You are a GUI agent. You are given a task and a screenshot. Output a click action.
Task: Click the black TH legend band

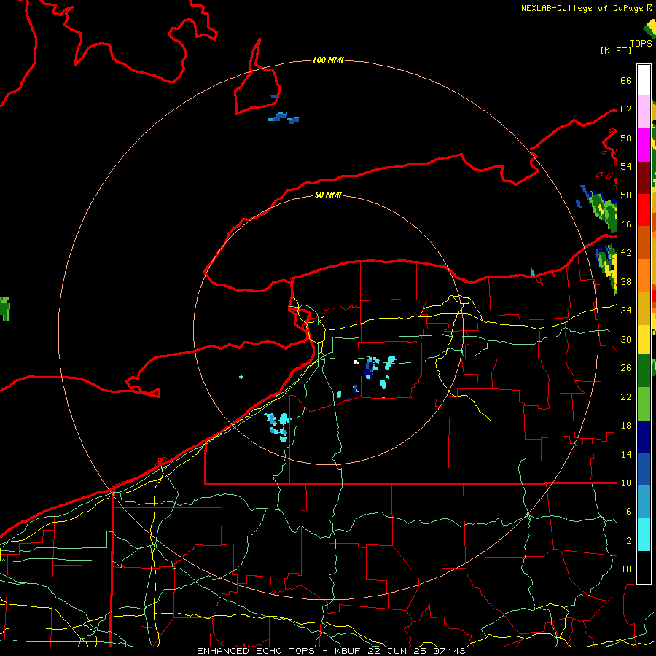644,567
